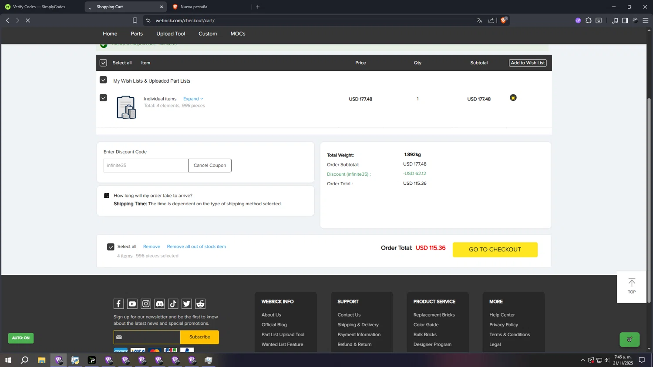Open File Explorer from taskbar
This screenshot has width=653, height=367.
[42, 360]
